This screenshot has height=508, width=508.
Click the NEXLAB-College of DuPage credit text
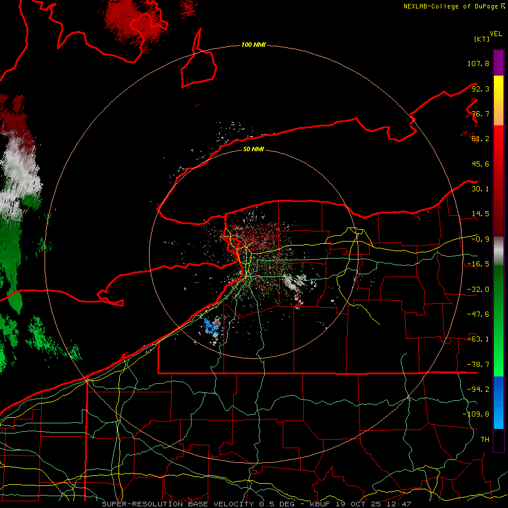(x=454, y=6)
